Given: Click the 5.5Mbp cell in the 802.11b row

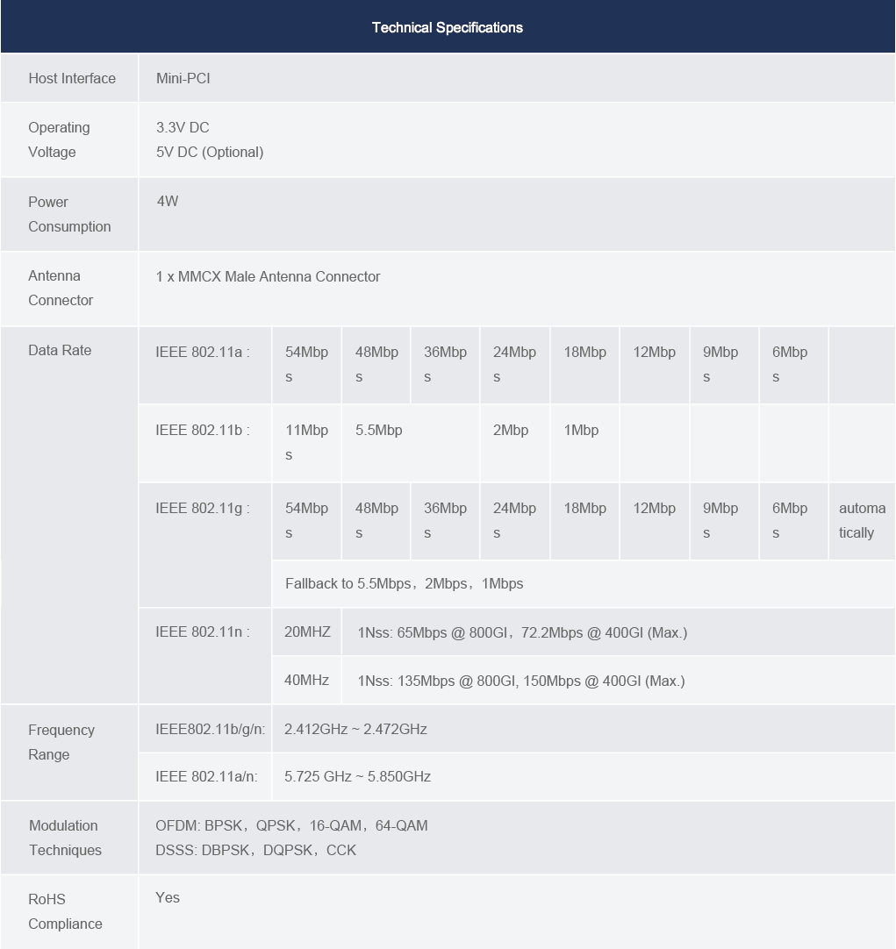Looking at the screenshot, I should [379, 431].
